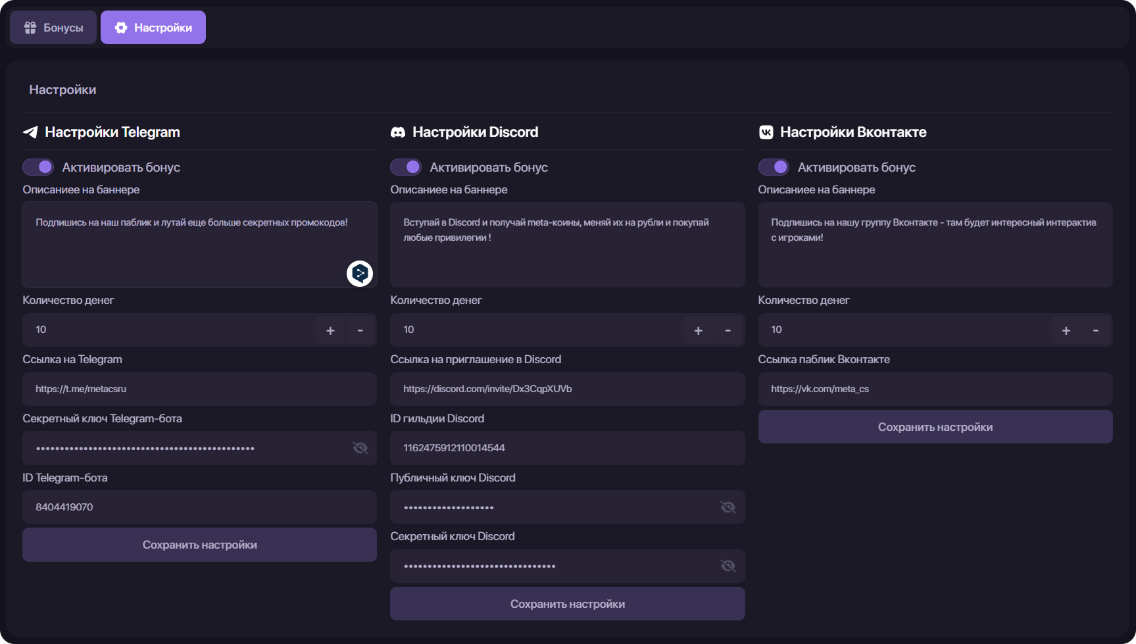
Task: Save the Вконтакте settings
Action: 935,427
